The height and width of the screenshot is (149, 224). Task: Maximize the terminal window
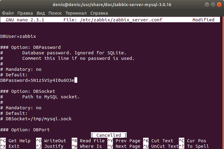213,5
